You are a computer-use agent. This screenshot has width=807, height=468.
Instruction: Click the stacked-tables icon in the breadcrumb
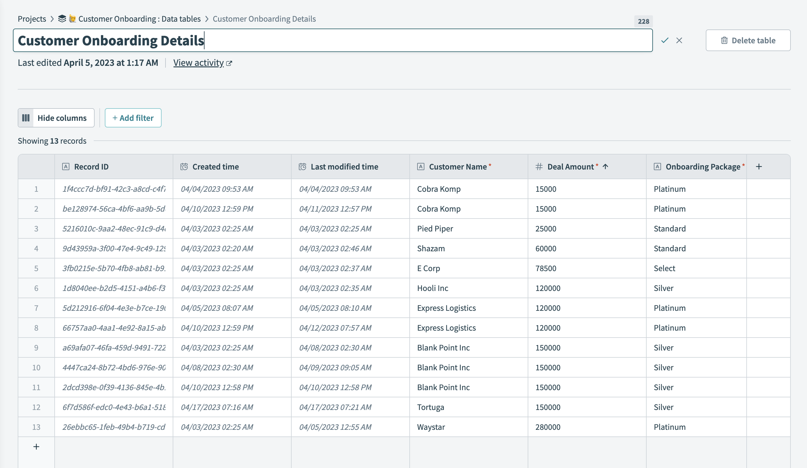[x=62, y=18]
